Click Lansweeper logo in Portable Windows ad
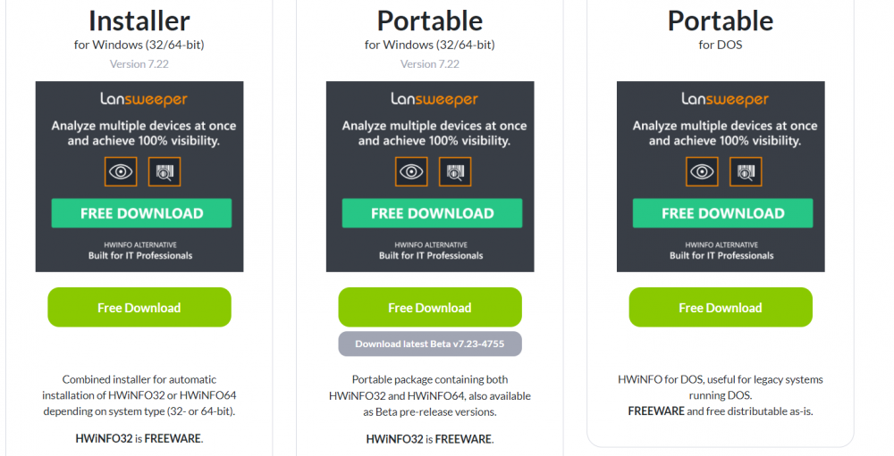The image size is (894, 456). [434, 99]
